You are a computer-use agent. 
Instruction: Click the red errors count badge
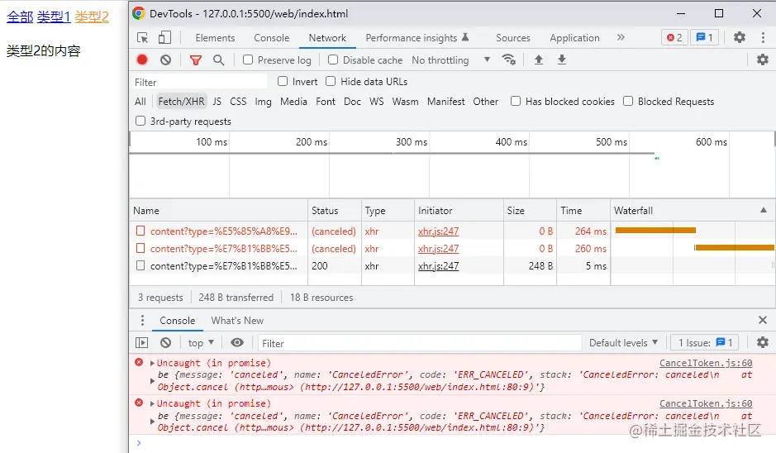click(x=674, y=38)
